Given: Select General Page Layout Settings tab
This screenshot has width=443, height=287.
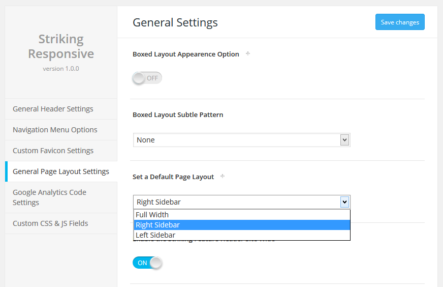Looking at the screenshot, I should [x=61, y=171].
